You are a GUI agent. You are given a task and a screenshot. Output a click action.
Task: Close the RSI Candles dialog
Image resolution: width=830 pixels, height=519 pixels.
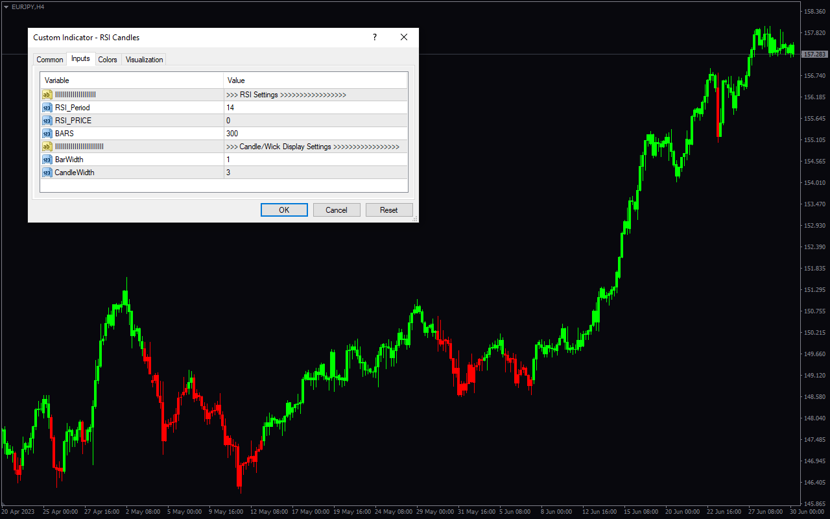[404, 38]
